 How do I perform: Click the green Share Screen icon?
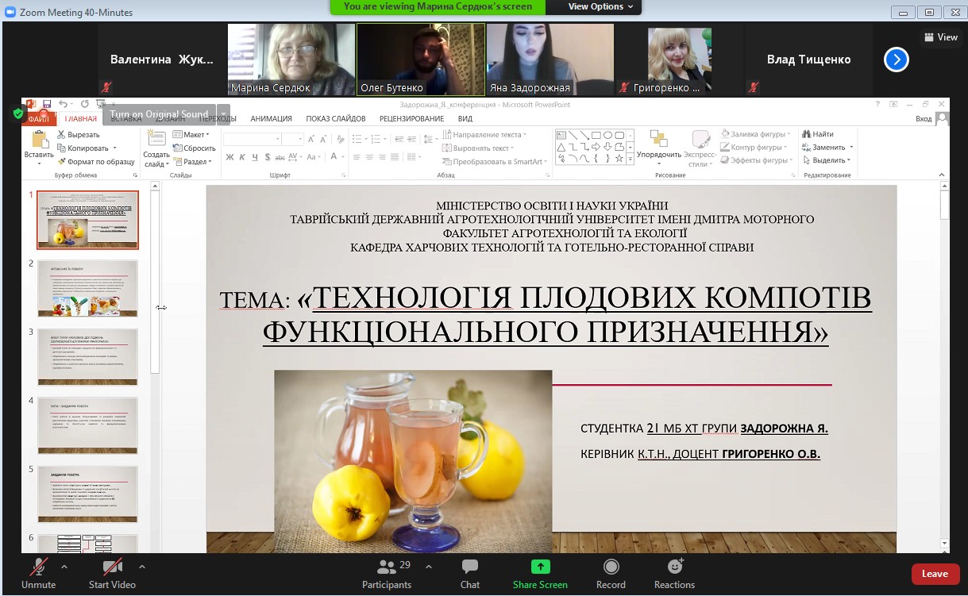[540, 567]
